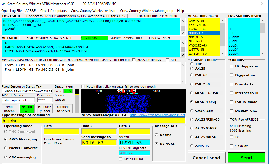Check the GPS 9600 bd checkbox
This screenshot has width=269, height=164.
point(121,159)
